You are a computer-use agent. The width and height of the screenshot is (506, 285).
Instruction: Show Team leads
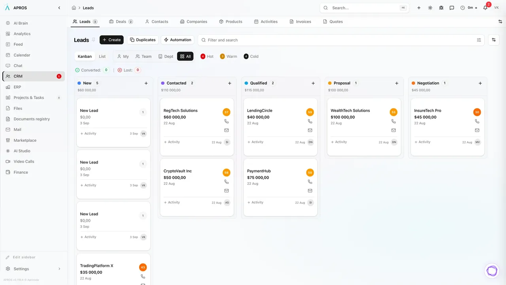pyautogui.click(x=143, y=57)
